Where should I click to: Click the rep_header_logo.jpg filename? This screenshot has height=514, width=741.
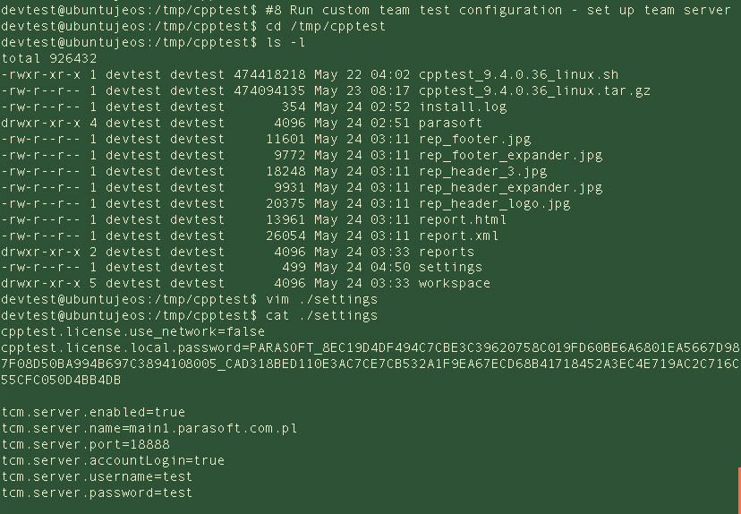pyautogui.click(x=494, y=203)
